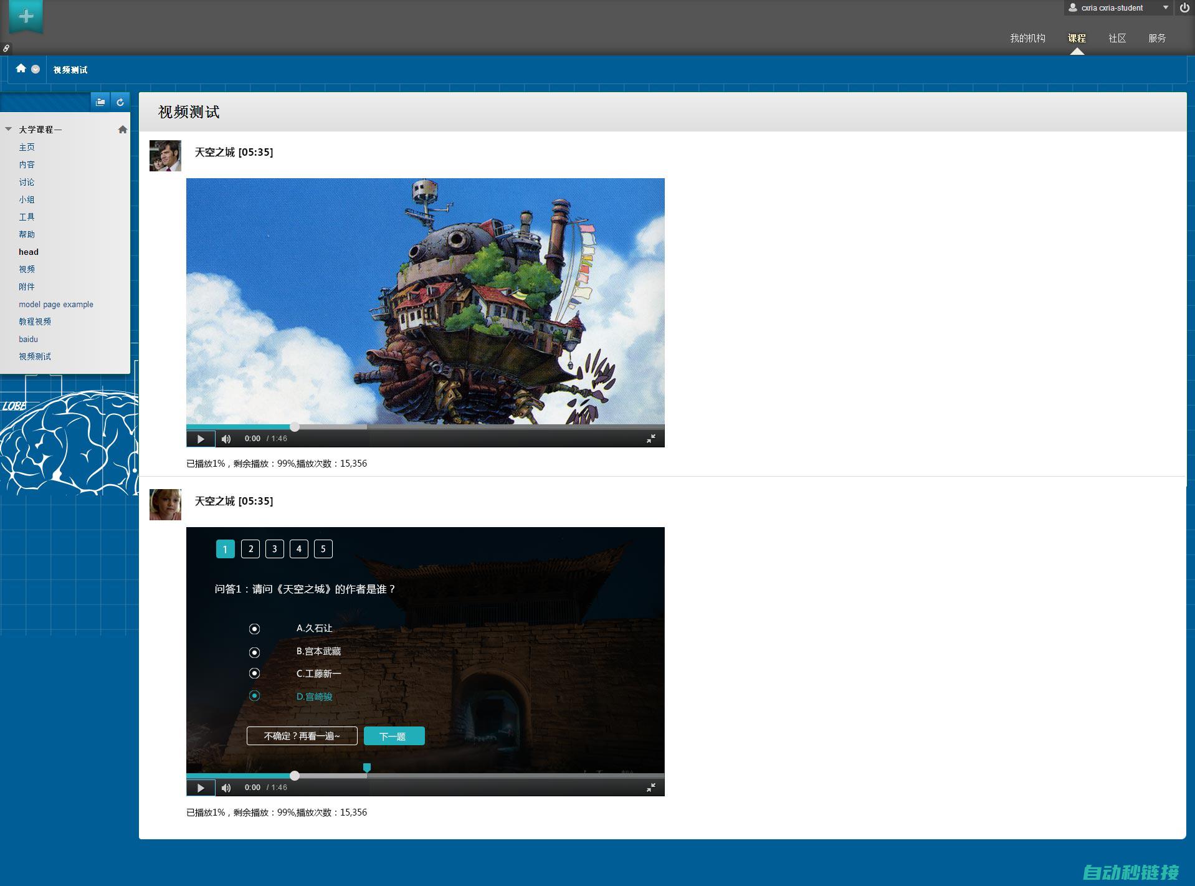Refresh the course menu sidebar

coord(120,102)
